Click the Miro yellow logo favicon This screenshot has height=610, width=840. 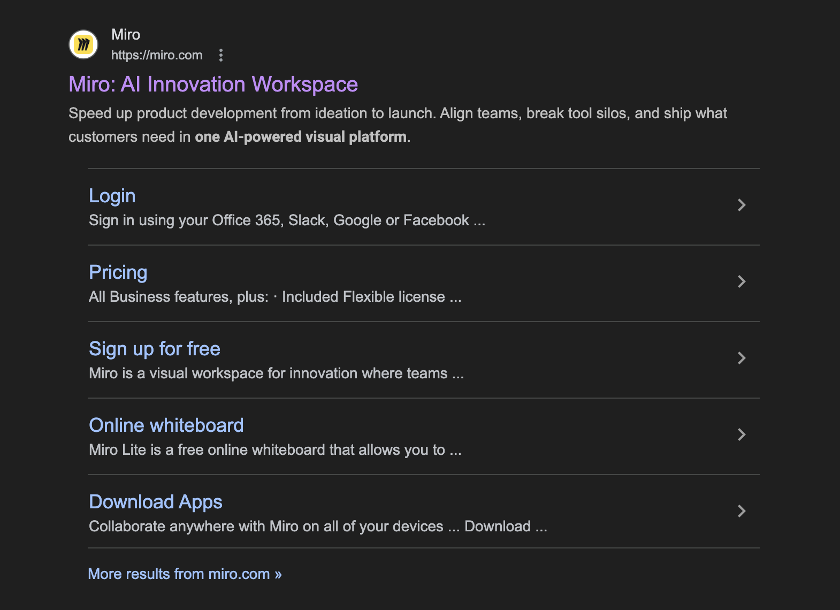point(83,44)
